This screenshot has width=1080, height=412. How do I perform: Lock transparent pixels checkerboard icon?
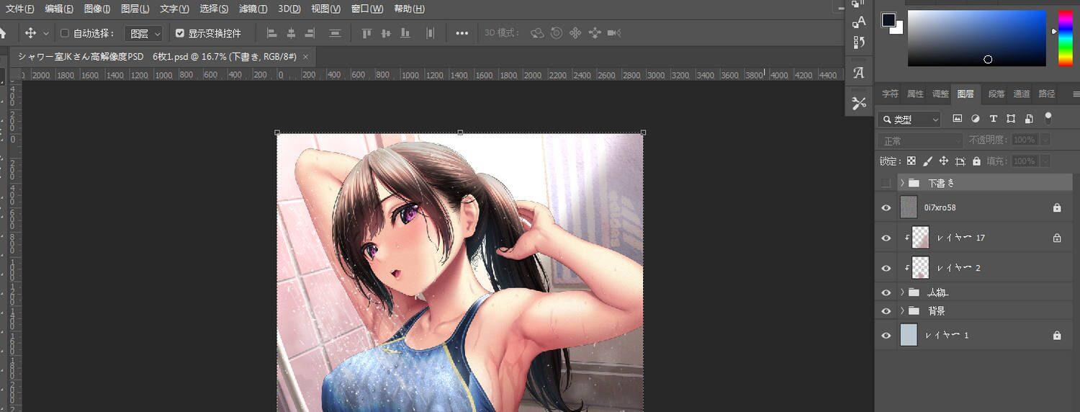pyautogui.click(x=912, y=161)
